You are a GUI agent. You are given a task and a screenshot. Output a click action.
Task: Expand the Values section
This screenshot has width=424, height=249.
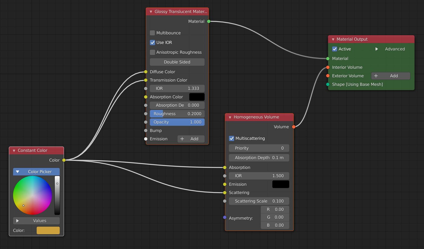point(18,221)
